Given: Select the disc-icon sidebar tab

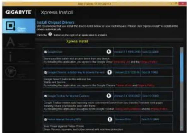Looking at the screenshot, I should pos(19,72).
